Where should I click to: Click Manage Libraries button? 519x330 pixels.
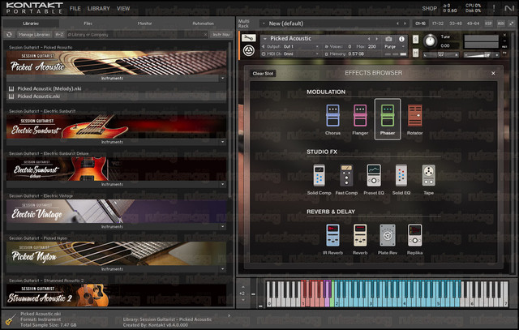pyautogui.click(x=34, y=34)
